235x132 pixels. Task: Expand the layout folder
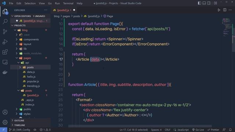(x=30, y=44)
